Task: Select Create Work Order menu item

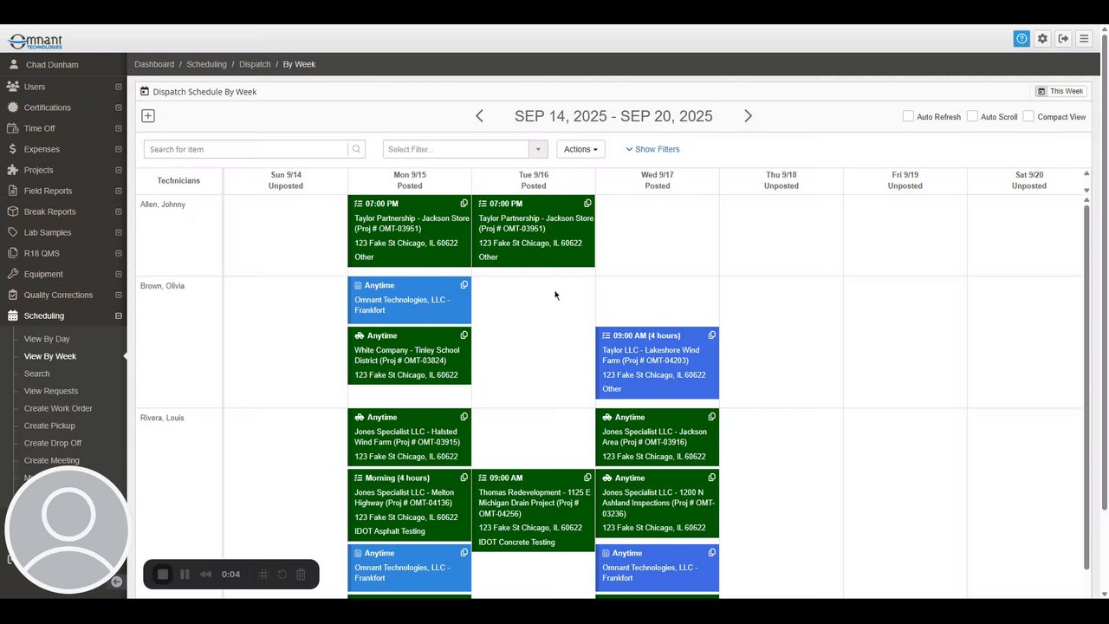Action: click(58, 408)
